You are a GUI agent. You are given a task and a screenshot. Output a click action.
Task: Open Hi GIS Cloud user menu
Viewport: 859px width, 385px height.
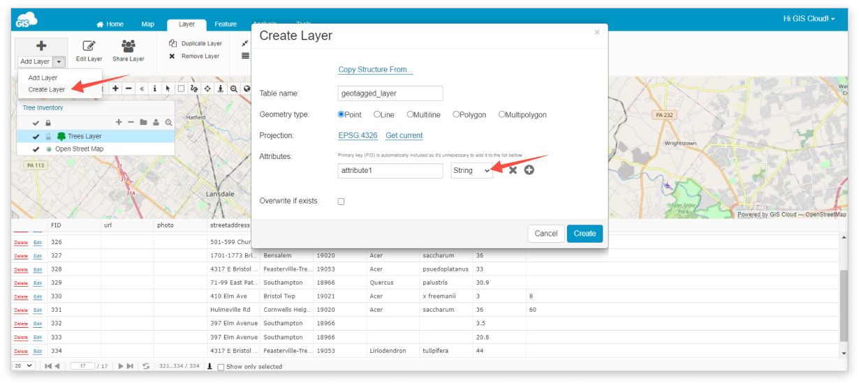pyautogui.click(x=809, y=19)
